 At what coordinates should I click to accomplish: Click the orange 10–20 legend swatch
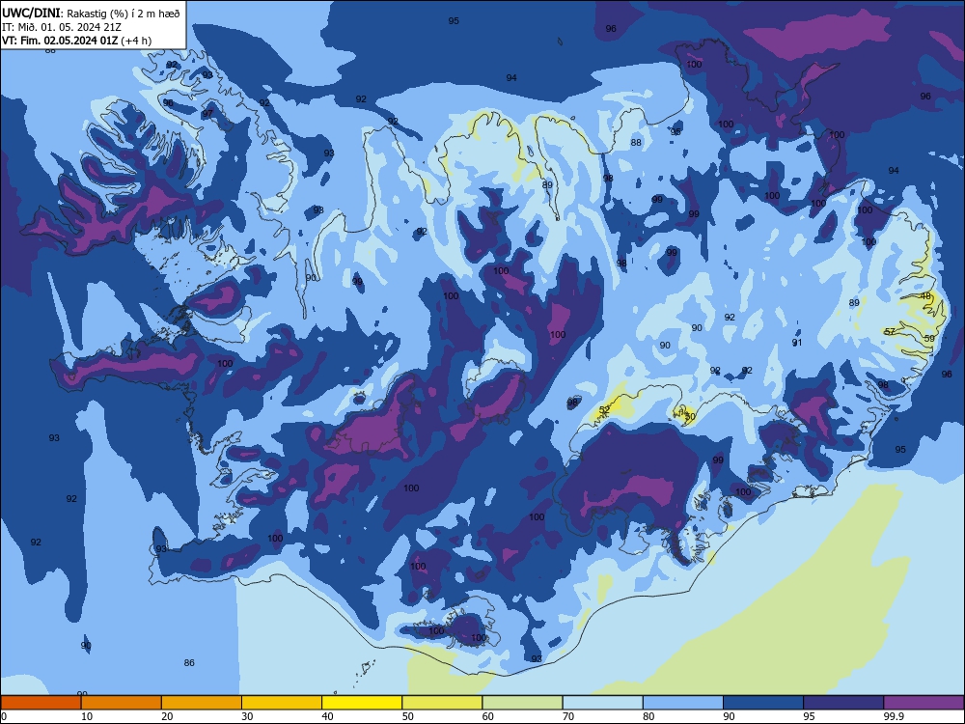[x=122, y=703]
